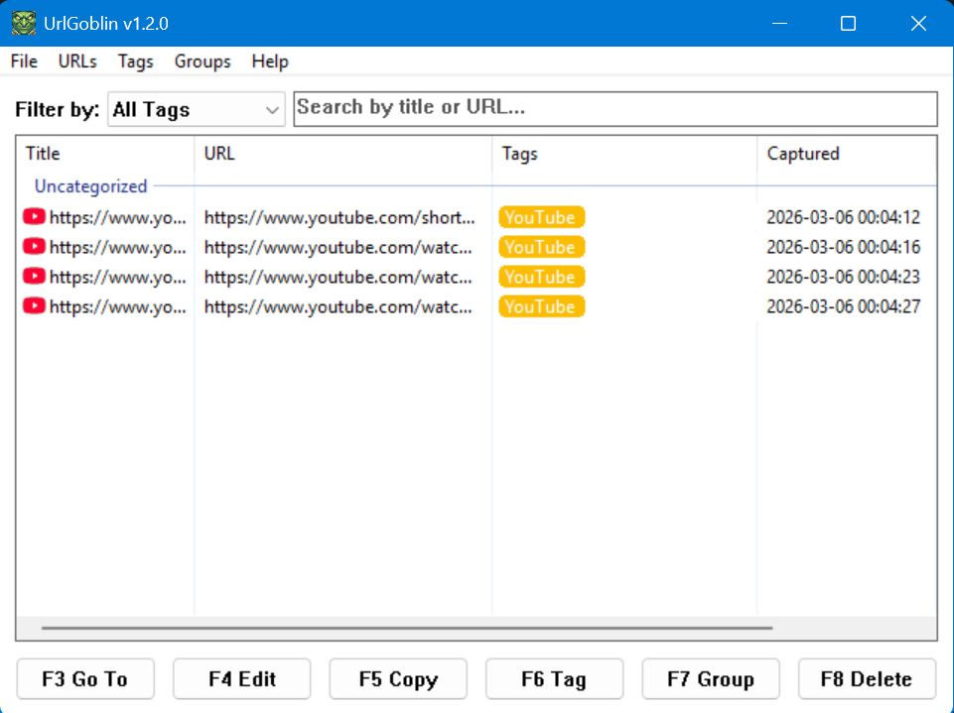Click the F6 Tag button
This screenshot has height=713, width=954.
tap(554, 679)
